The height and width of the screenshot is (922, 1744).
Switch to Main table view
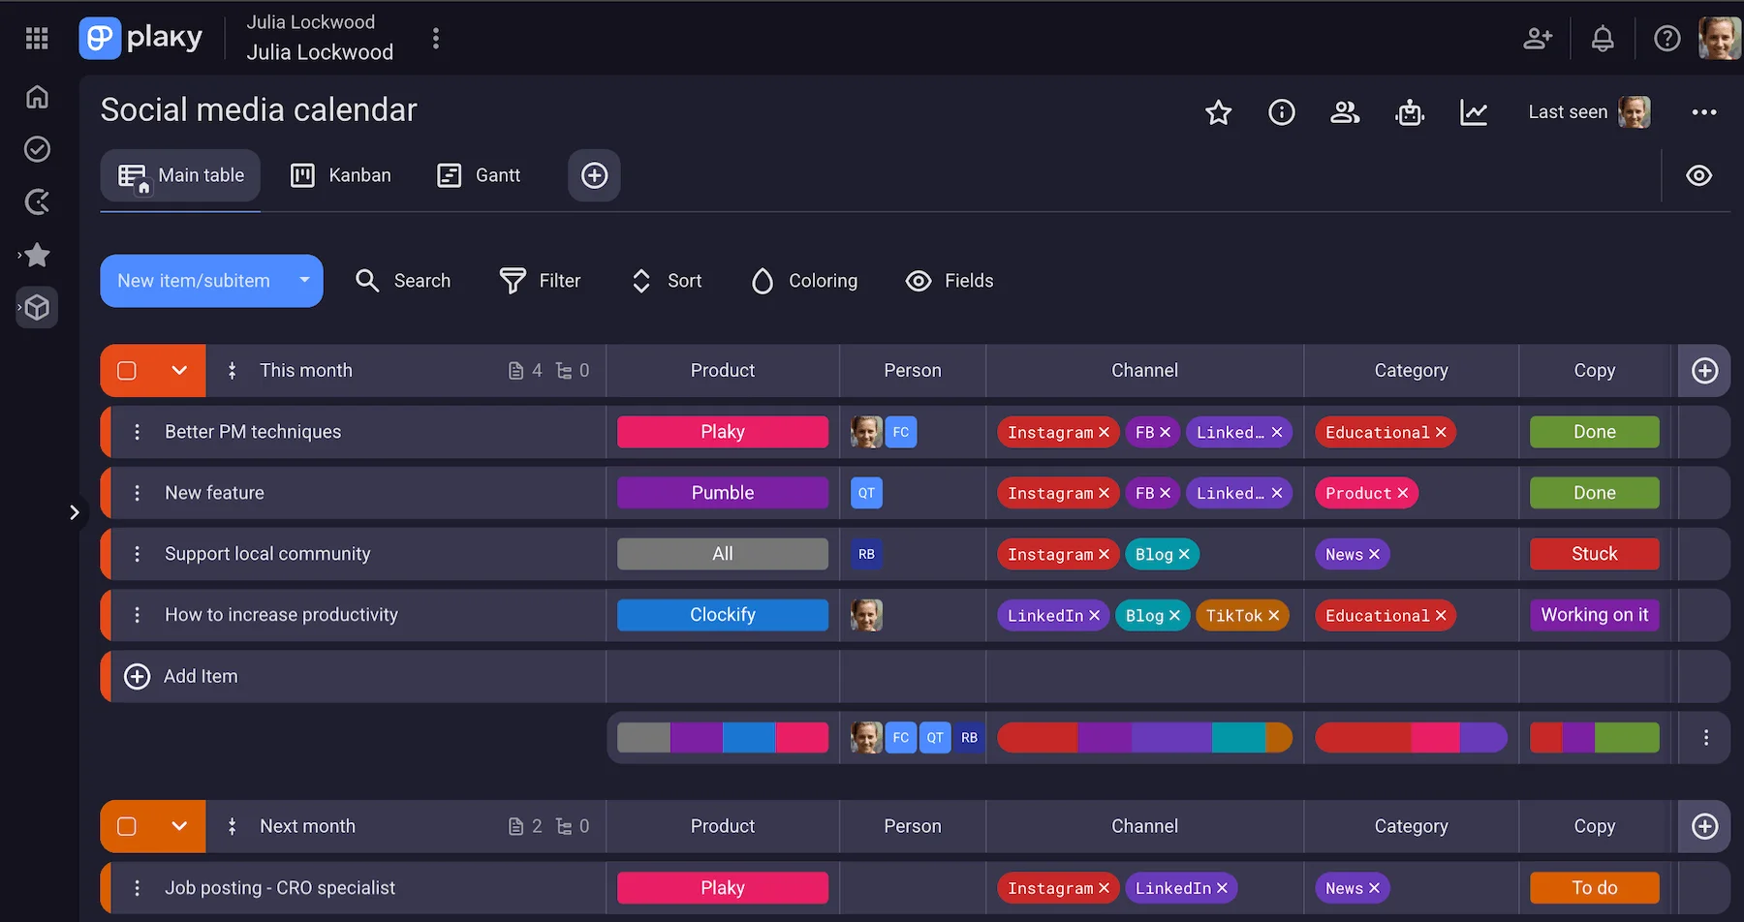coord(180,175)
